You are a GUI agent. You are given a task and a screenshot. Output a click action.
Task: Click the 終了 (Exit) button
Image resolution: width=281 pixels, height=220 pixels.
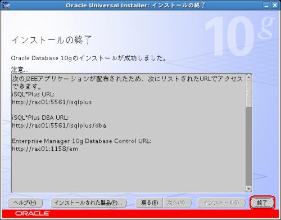click(262, 203)
